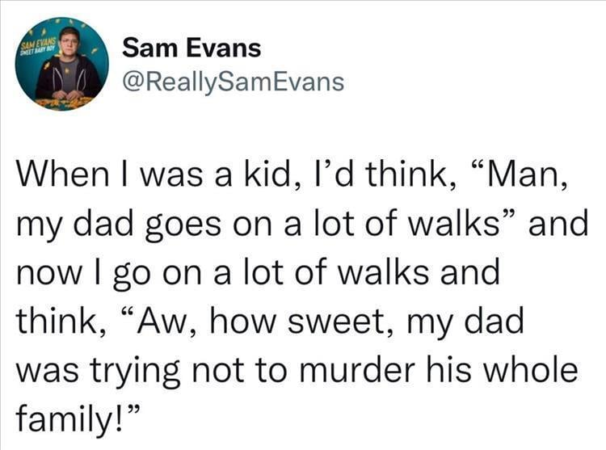Select the word "walks" followed by closing quote
The height and width of the screenshot is (450, 606).
(454, 225)
